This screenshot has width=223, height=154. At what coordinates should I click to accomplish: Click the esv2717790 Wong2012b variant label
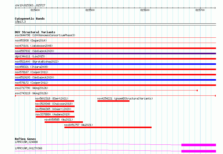32,88
